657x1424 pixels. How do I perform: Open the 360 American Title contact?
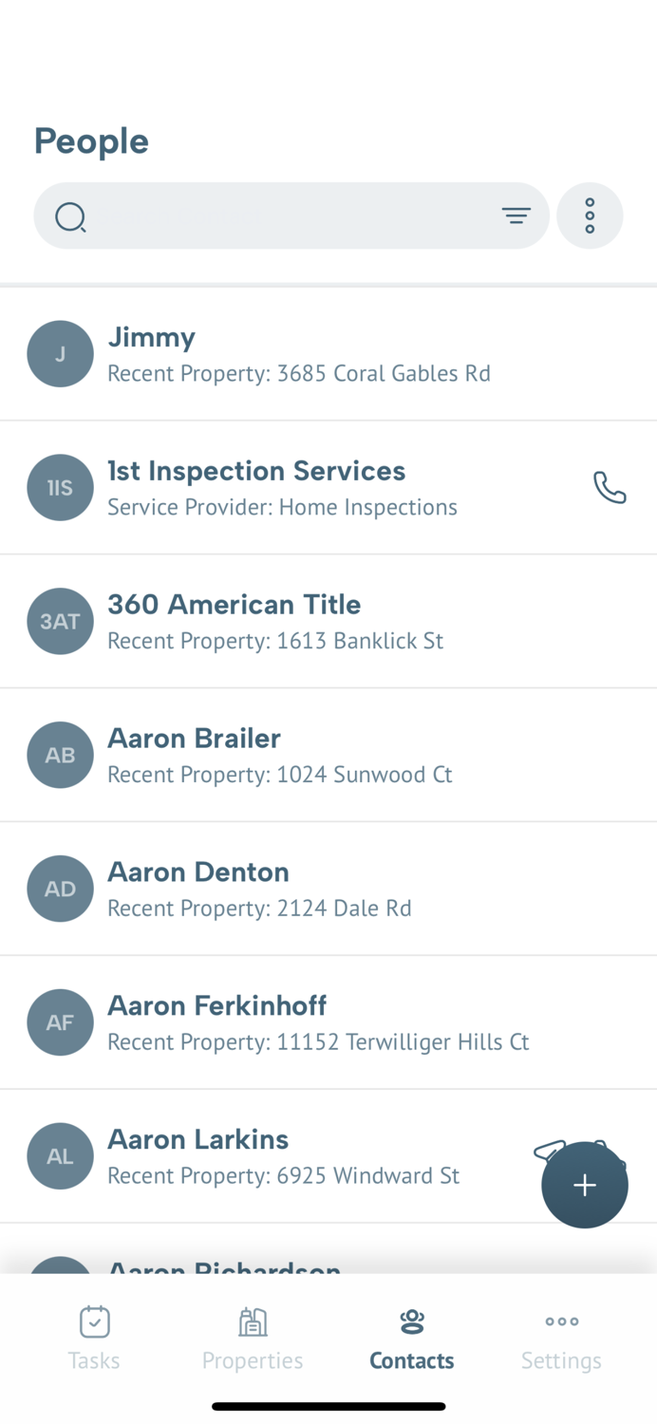pyautogui.click(x=285, y=621)
